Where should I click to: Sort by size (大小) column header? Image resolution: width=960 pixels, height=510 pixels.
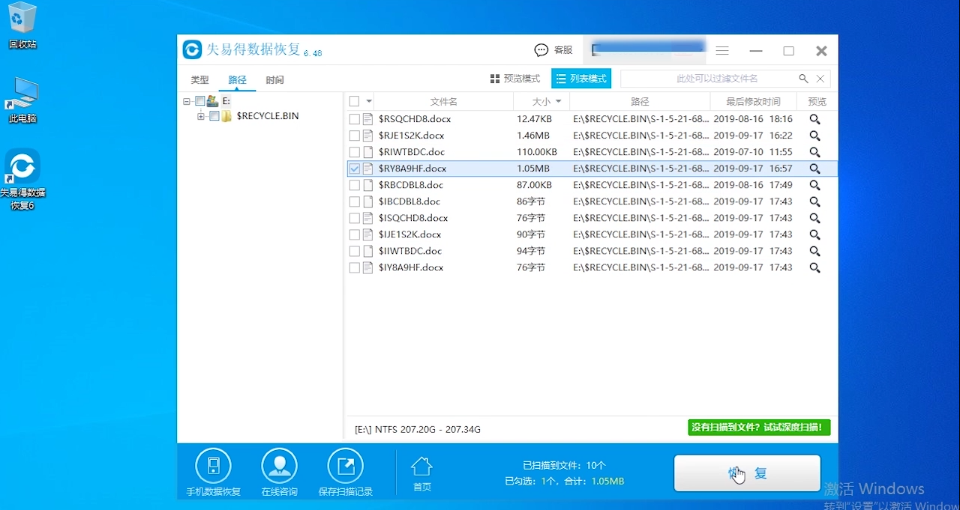pyautogui.click(x=541, y=101)
